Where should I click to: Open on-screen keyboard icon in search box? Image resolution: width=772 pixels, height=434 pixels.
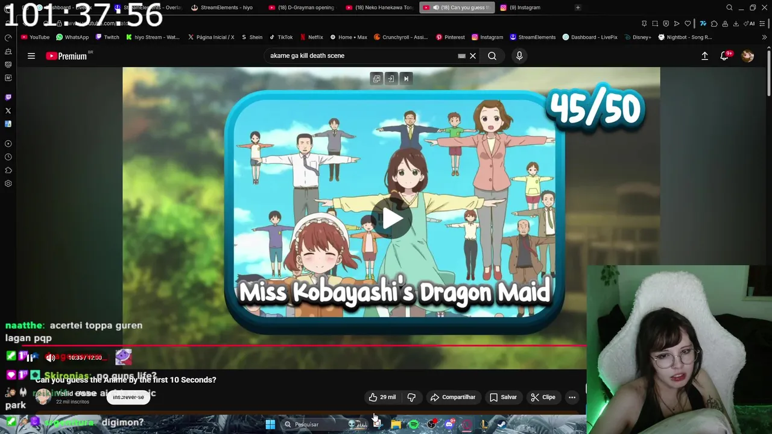461,56
